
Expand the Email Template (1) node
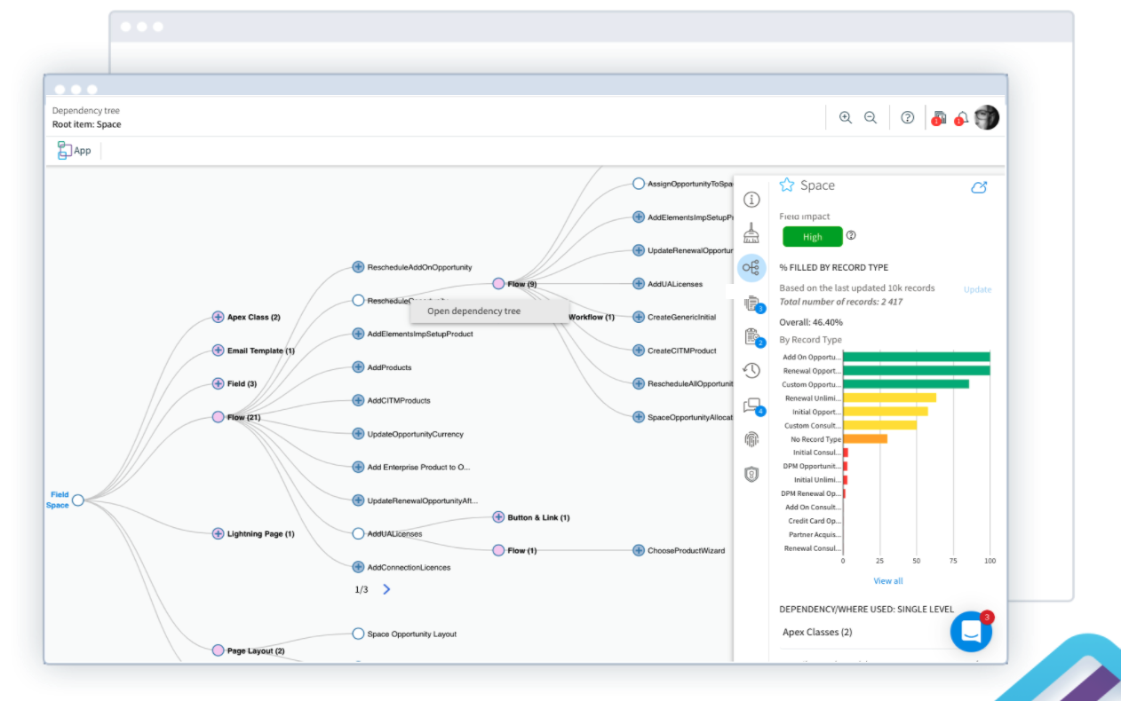pos(219,350)
